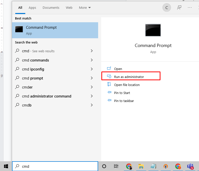Expand arrow for cmdb suggestion
Image resolution: width=199 pixels, height=171 pixels.
click(92, 105)
